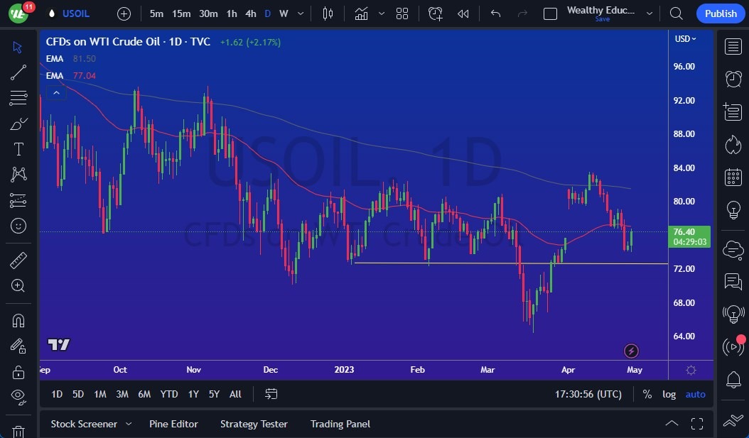Open the Pine Editor tab
The image size is (749, 438).
[173, 424]
